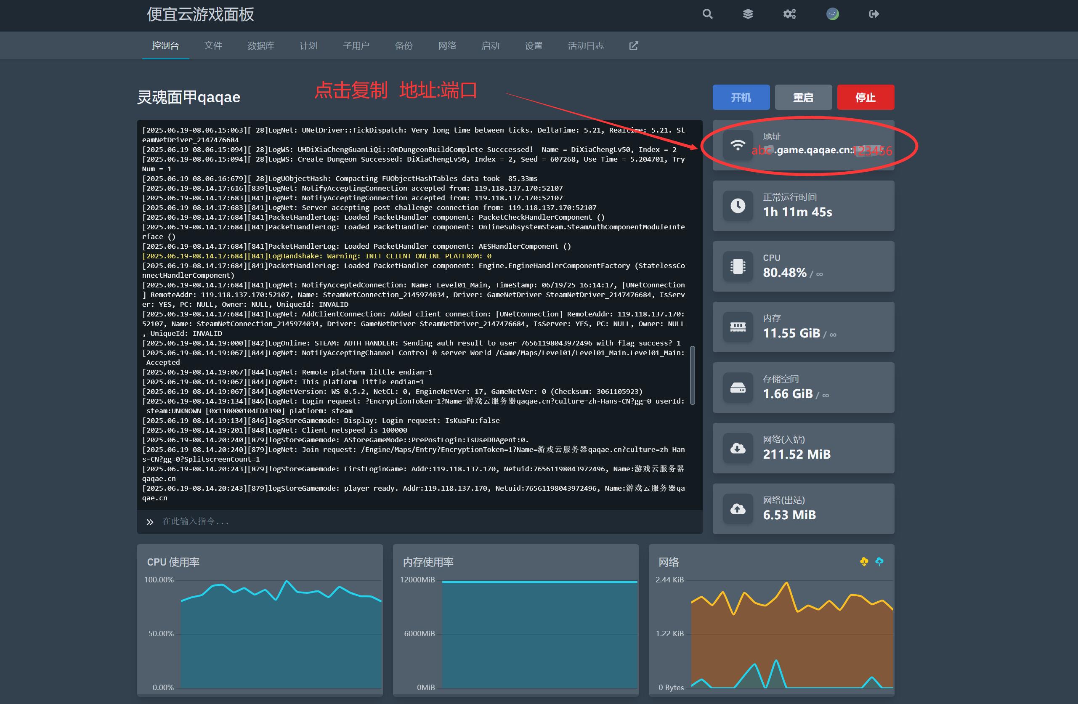Click the server name 灵魂面甲qaqae

(189, 97)
